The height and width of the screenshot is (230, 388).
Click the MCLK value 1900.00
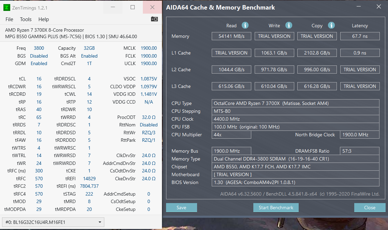coord(149,48)
